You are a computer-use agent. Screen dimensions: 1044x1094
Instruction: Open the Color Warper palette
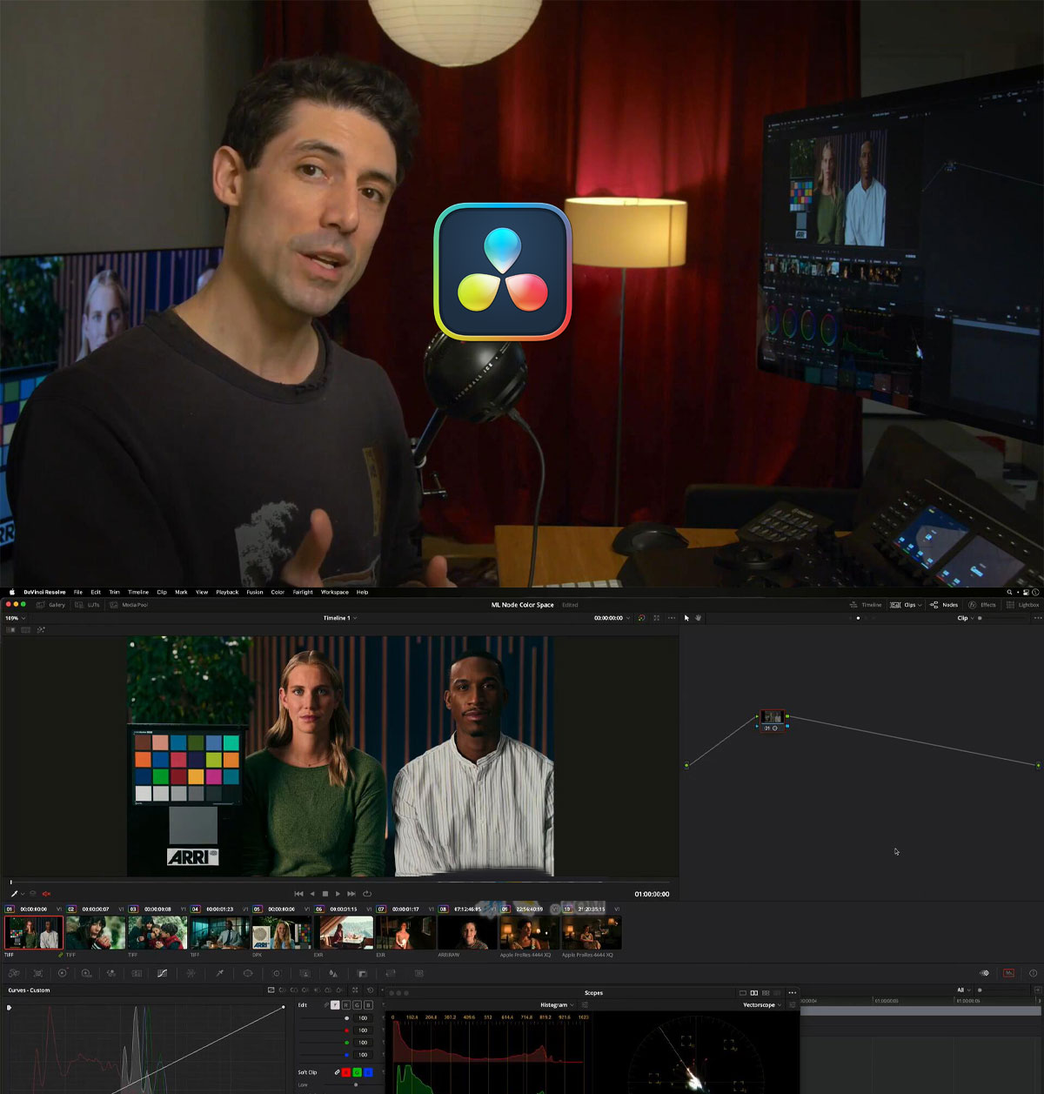(191, 973)
